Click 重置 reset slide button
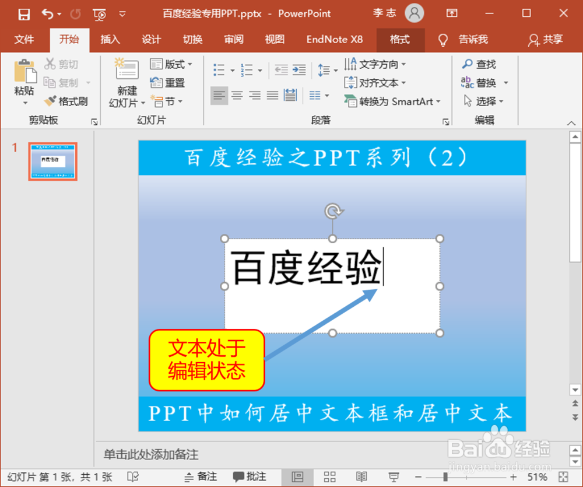The image size is (583, 487). (167, 82)
